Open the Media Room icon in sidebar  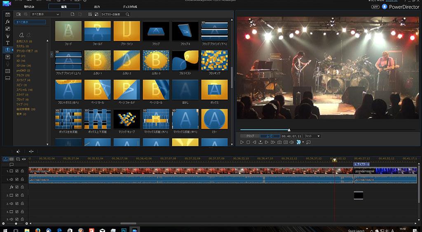(7, 14)
